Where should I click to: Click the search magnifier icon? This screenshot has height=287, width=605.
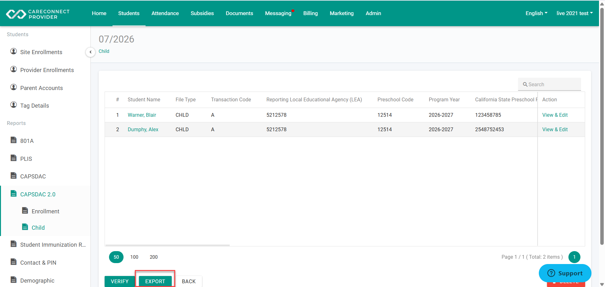pos(525,84)
